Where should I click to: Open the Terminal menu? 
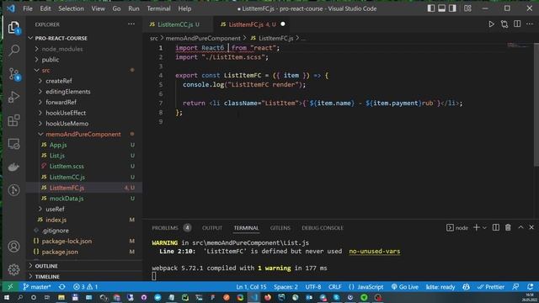(158, 8)
